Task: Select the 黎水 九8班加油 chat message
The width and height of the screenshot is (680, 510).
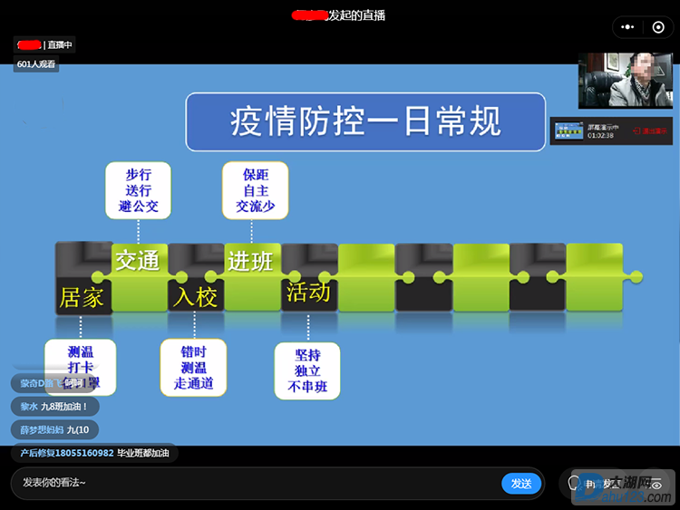Action: tap(54, 407)
